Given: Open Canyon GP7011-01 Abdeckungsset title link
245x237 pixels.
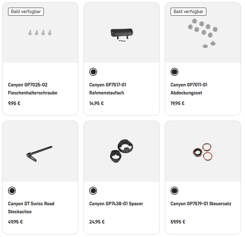Looking at the screenshot, I should [x=189, y=89].
